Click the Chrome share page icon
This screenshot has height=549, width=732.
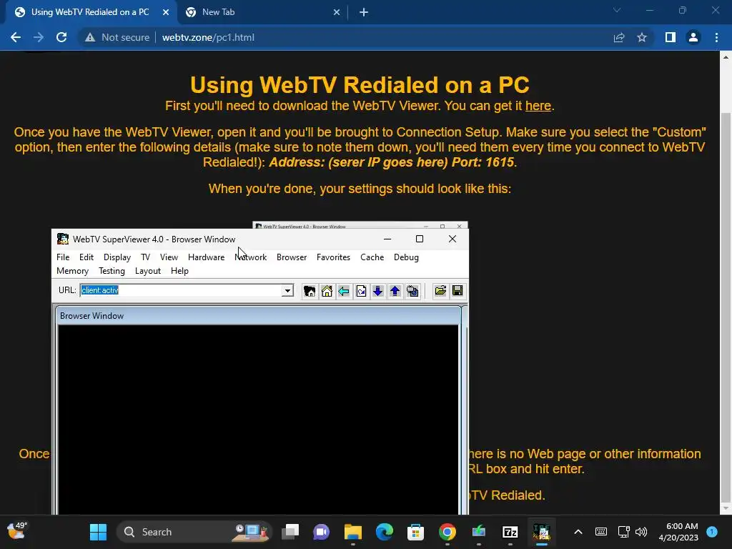[x=619, y=37]
